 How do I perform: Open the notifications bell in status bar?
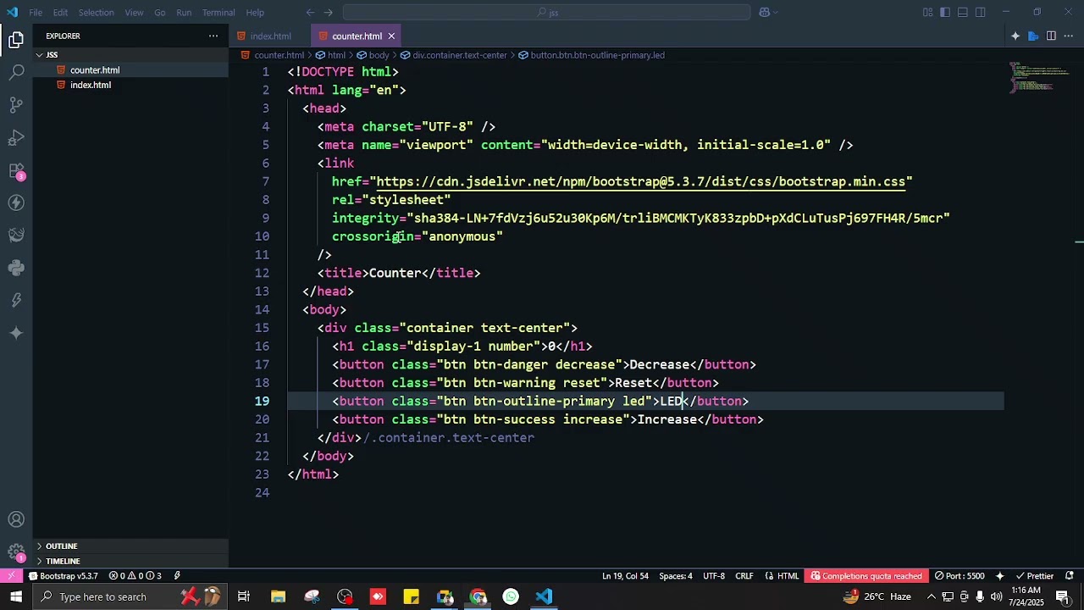1070,576
